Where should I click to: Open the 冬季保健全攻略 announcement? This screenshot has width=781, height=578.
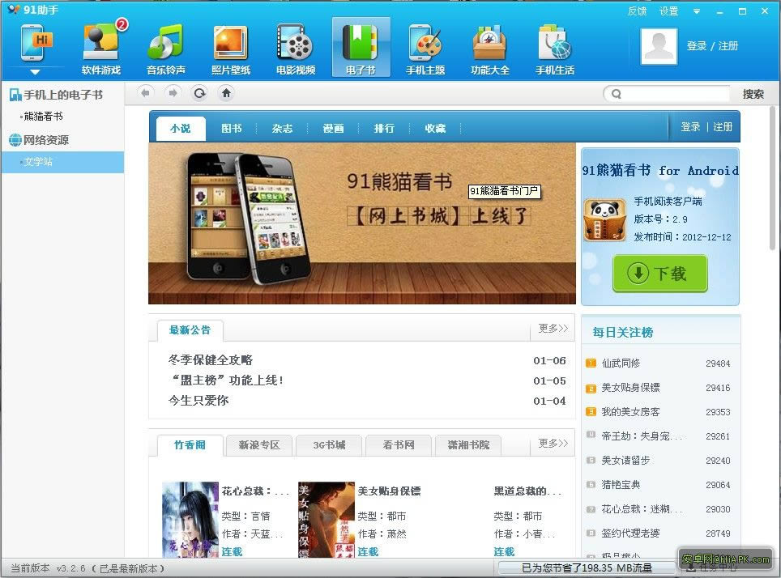pos(211,360)
